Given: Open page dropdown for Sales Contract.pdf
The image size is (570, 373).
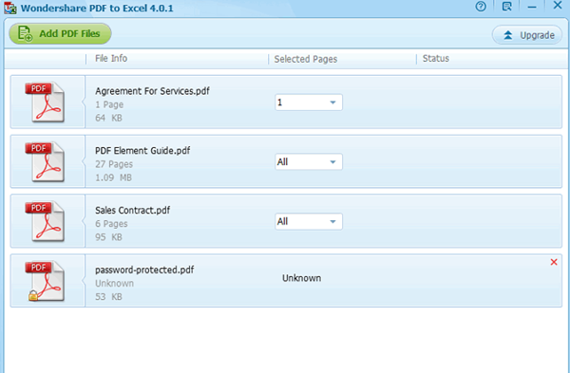Looking at the screenshot, I should 309,221.
